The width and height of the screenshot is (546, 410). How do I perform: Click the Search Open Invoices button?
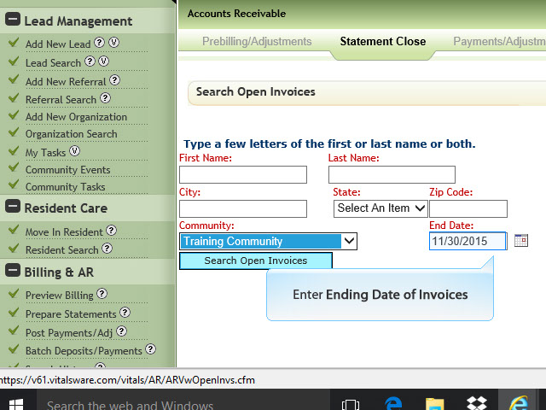point(255,261)
